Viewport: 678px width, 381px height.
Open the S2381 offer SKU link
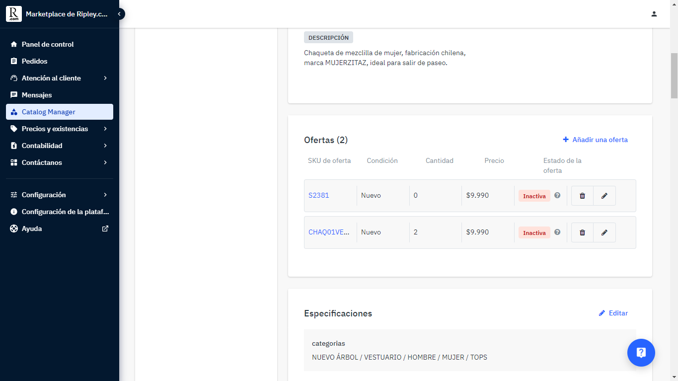[319, 195]
